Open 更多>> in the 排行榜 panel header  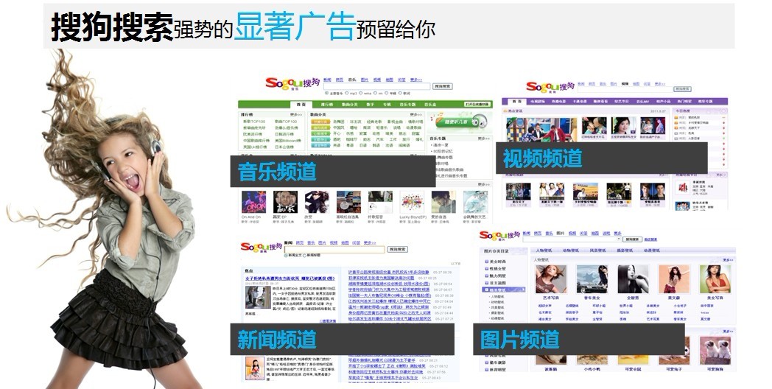(x=296, y=115)
